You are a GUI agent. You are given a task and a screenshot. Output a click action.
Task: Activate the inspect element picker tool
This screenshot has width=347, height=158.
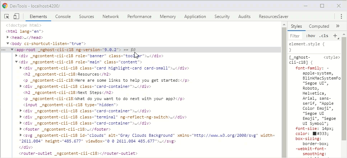tap(7, 17)
